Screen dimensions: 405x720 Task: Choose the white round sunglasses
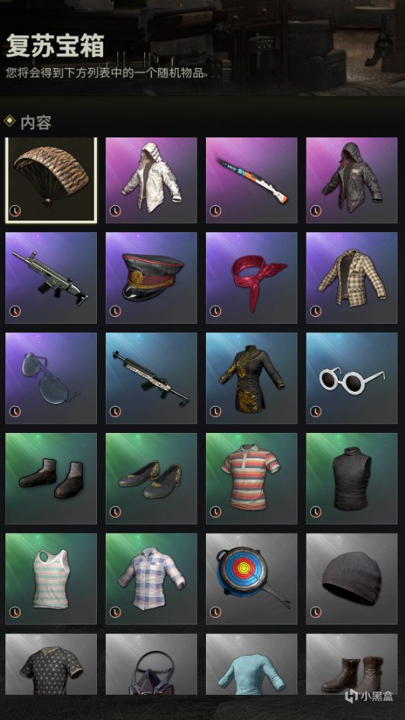click(x=352, y=378)
